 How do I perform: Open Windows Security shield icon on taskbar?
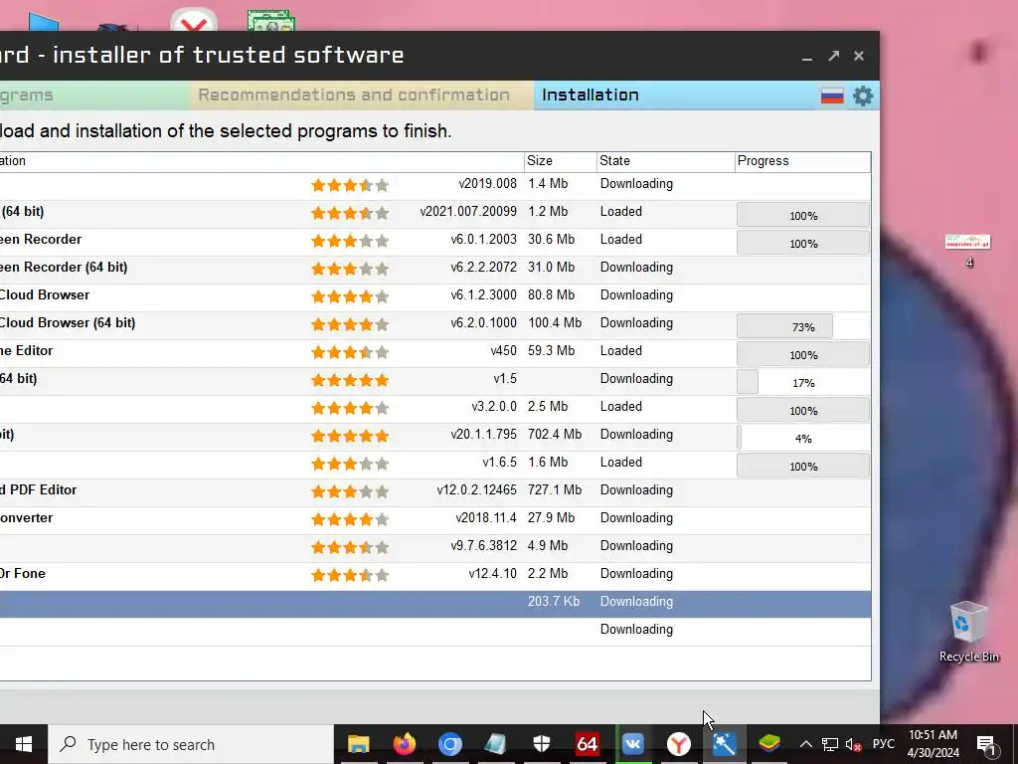(x=542, y=744)
